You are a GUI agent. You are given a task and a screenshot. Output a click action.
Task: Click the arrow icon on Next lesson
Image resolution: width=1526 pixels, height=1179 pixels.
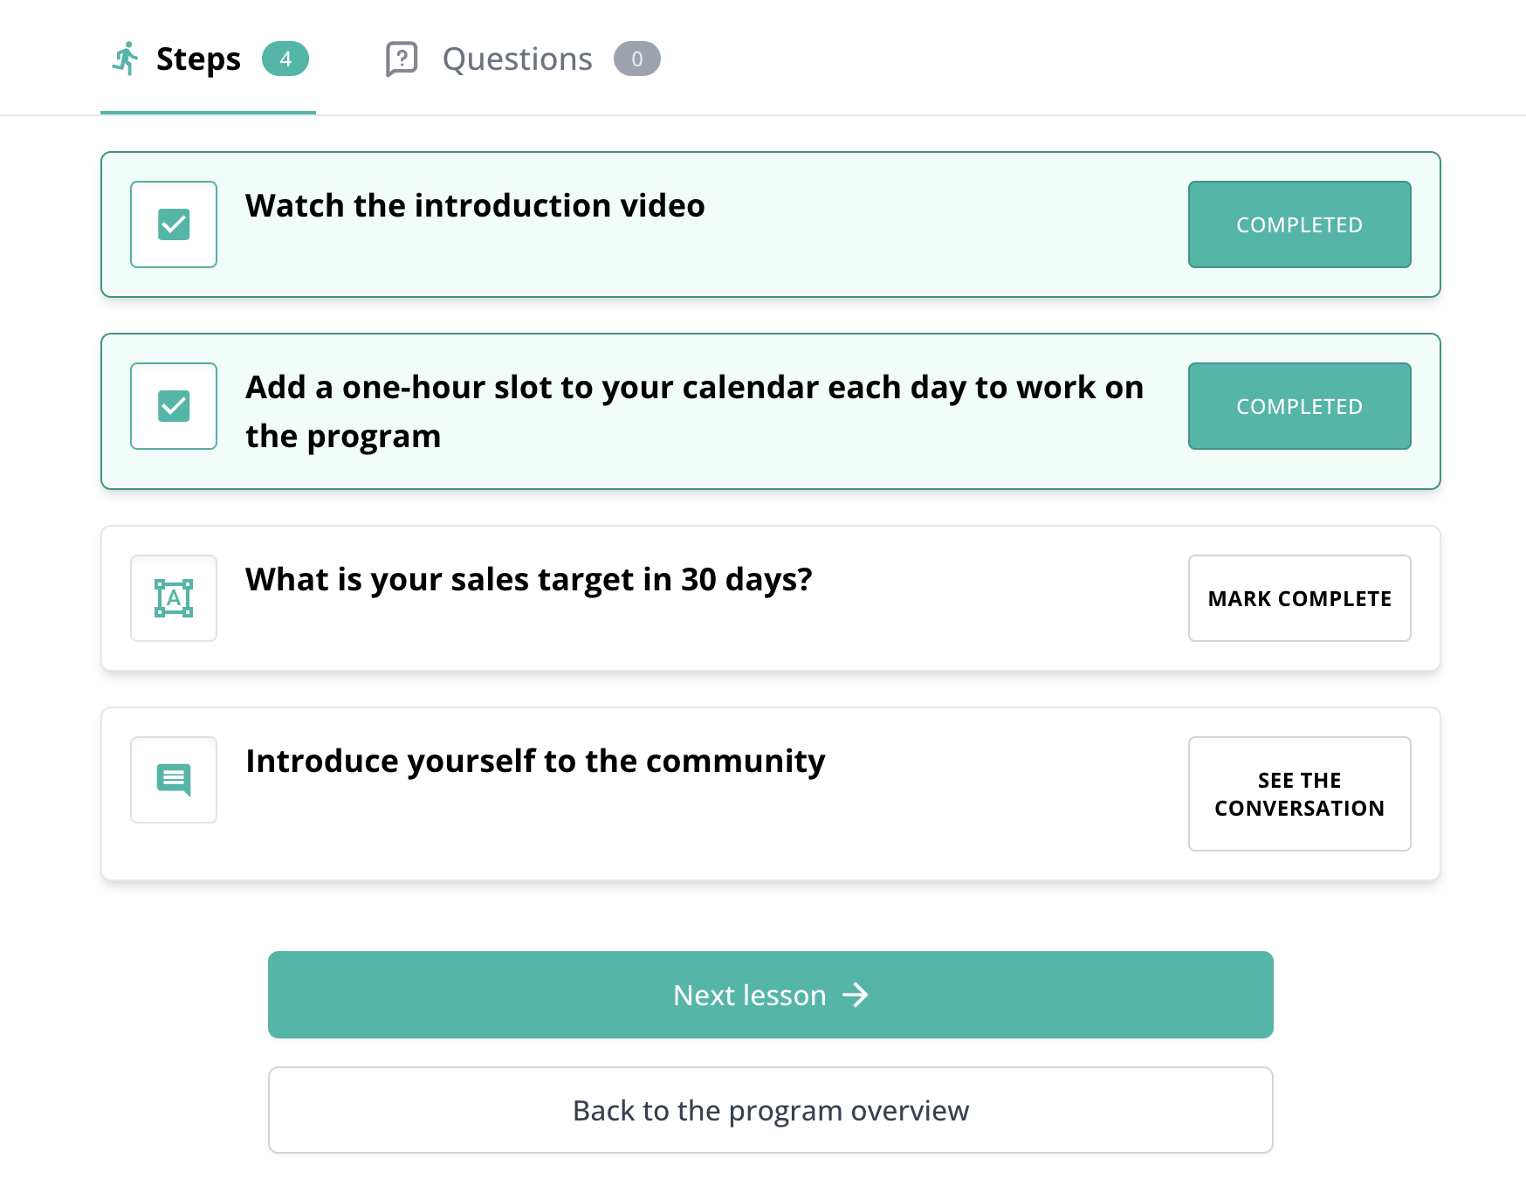pyautogui.click(x=856, y=995)
